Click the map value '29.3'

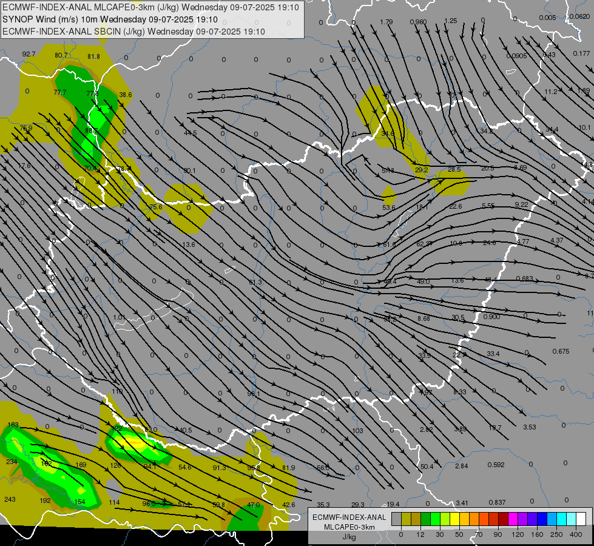[x=358, y=504]
